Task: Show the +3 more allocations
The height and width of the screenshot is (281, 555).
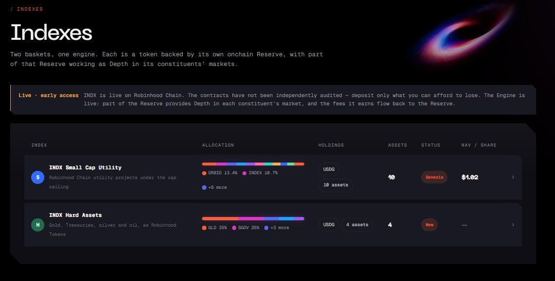Action: [279, 228]
